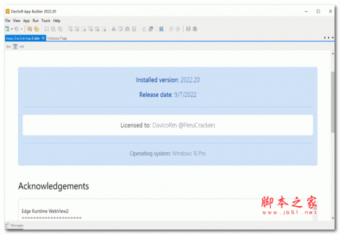Select the About DecSoft App Builder tab
The width and height of the screenshot is (340, 235).
[x=23, y=38]
